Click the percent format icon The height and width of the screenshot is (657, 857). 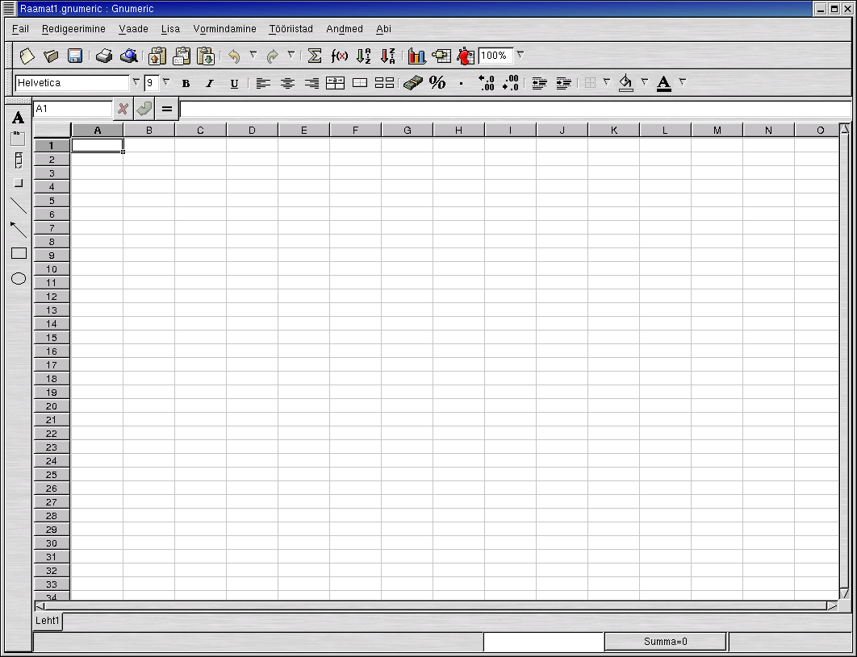pos(437,82)
